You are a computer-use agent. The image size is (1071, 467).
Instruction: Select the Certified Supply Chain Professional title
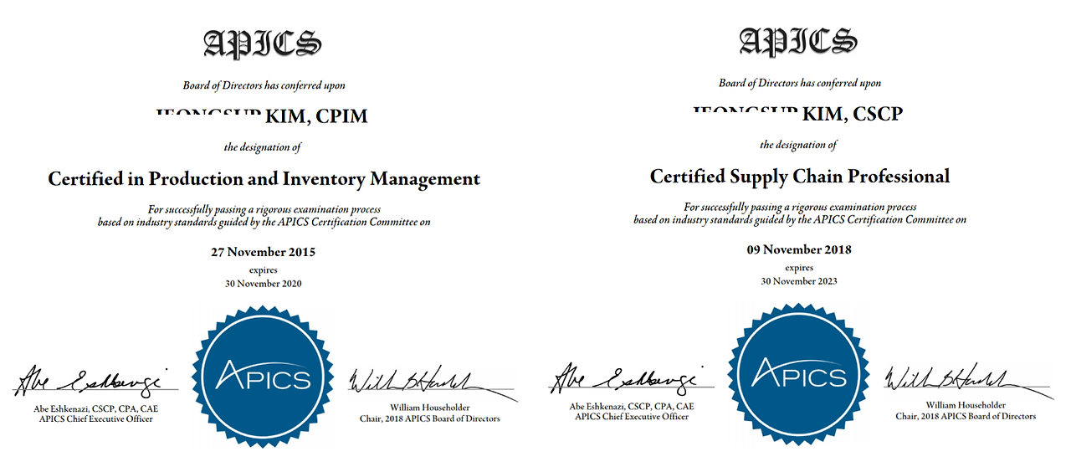tap(800, 177)
